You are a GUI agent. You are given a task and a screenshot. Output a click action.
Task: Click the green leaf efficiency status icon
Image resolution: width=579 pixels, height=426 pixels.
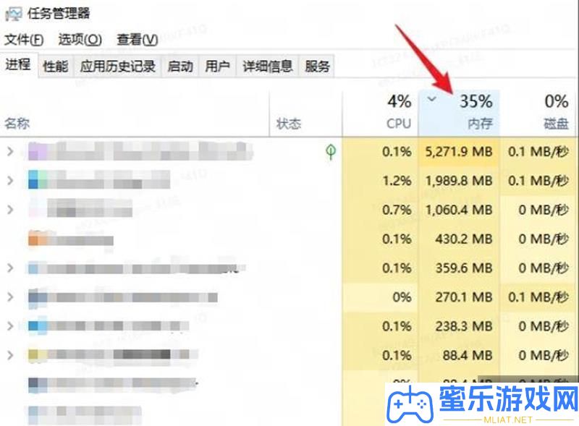coord(331,152)
